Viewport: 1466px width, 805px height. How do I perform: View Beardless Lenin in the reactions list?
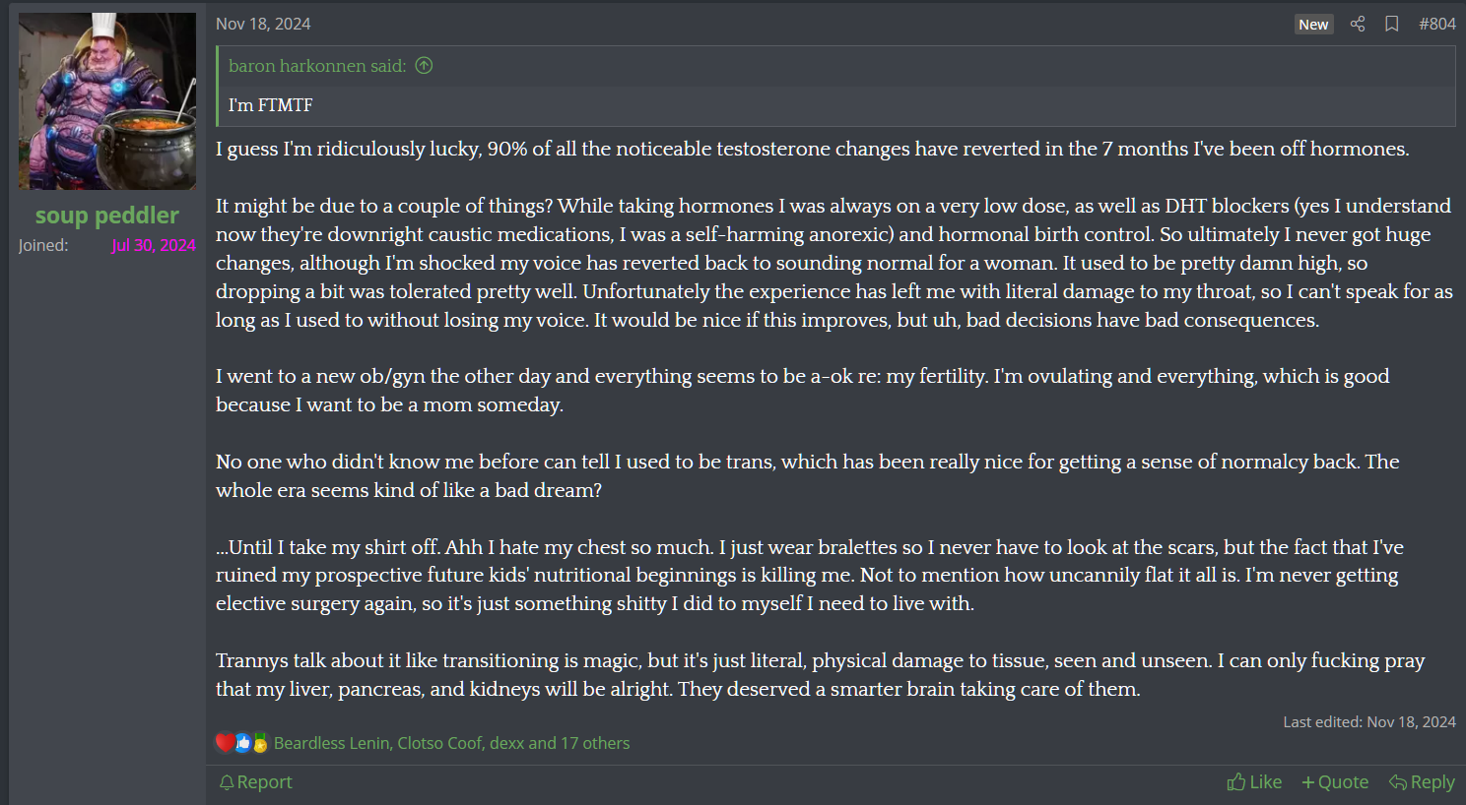click(x=331, y=743)
